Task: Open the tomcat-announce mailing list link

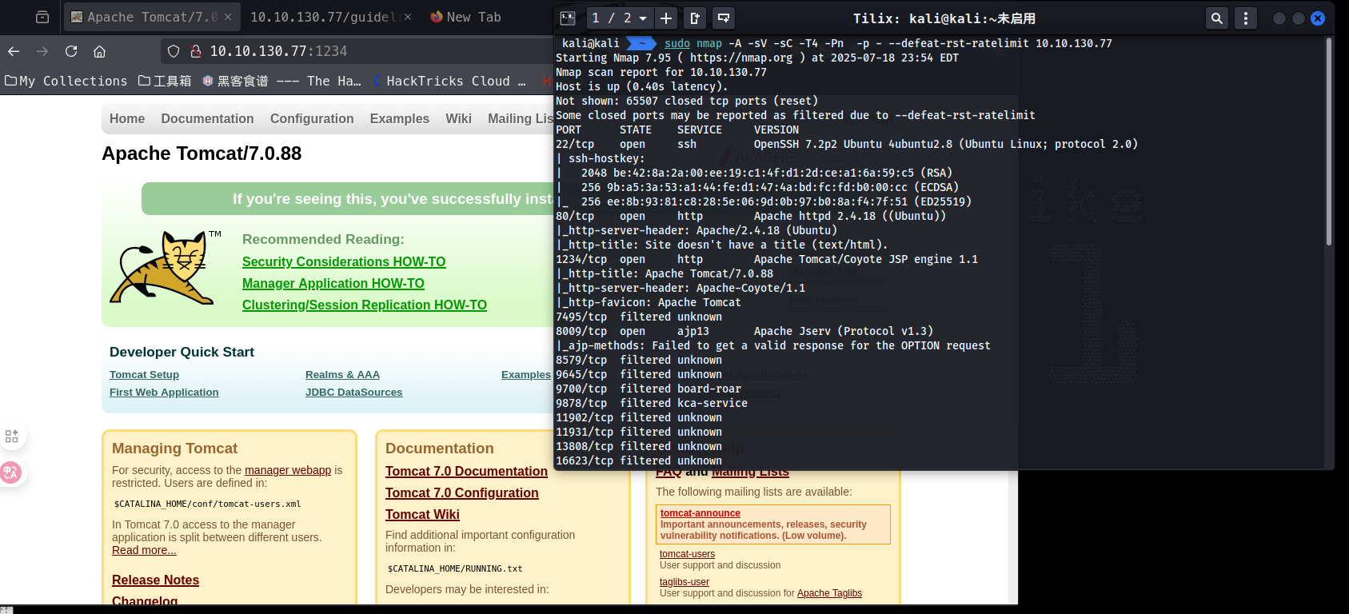Action: (700, 513)
